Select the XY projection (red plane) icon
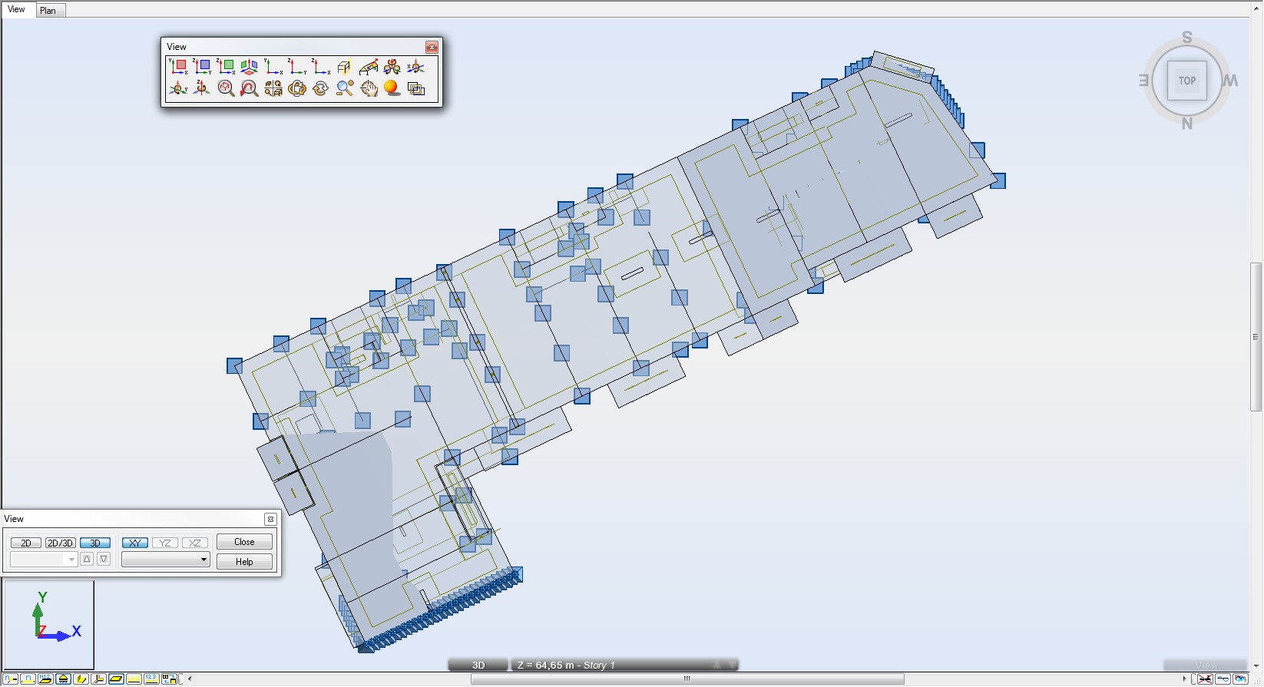Image resolution: width=1264 pixels, height=687 pixels. coord(178,67)
